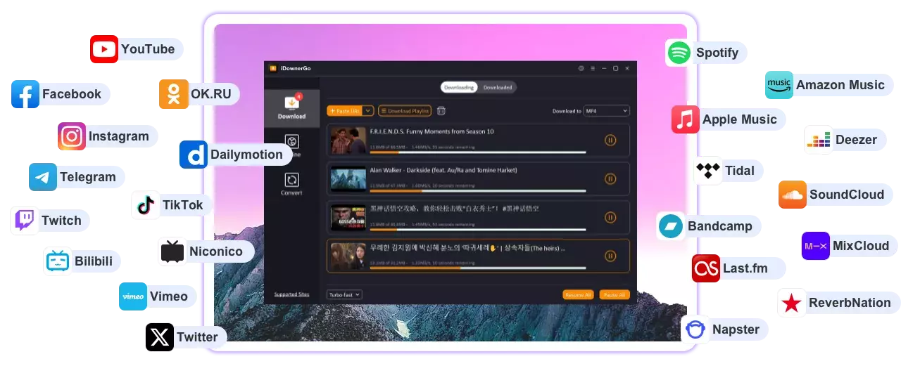Click the The heirs download progress bar
Image resolution: width=901 pixels, height=366 pixels.
click(x=479, y=268)
